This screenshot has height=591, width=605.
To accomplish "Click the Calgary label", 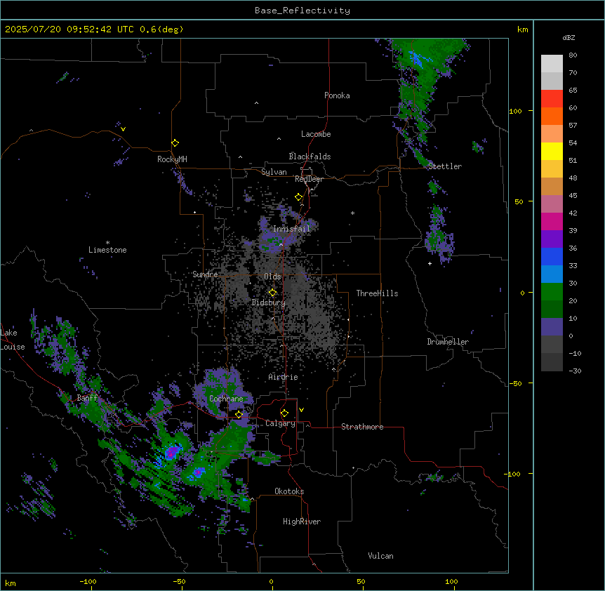I will [x=281, y=423].
